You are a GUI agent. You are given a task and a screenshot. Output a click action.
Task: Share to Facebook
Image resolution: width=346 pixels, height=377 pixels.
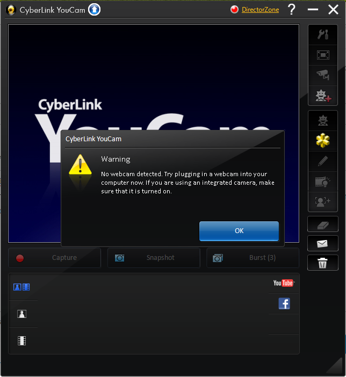point(284,303)
